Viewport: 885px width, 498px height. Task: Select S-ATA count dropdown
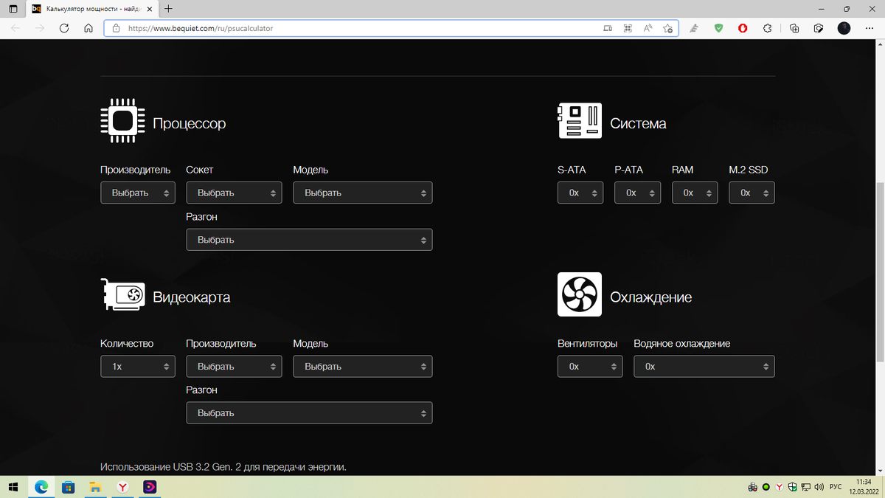click(580, 193)
